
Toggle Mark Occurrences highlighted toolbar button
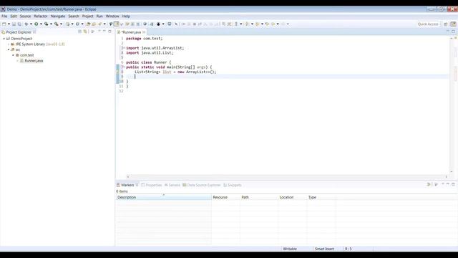[116, 24]
